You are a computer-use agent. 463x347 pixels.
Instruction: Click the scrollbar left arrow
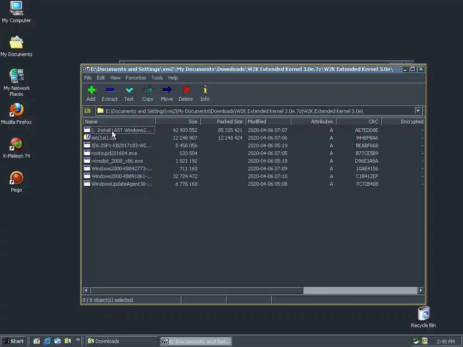[x=86, y=291]
